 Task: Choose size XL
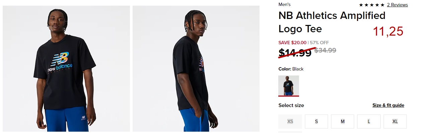(395, 121)
